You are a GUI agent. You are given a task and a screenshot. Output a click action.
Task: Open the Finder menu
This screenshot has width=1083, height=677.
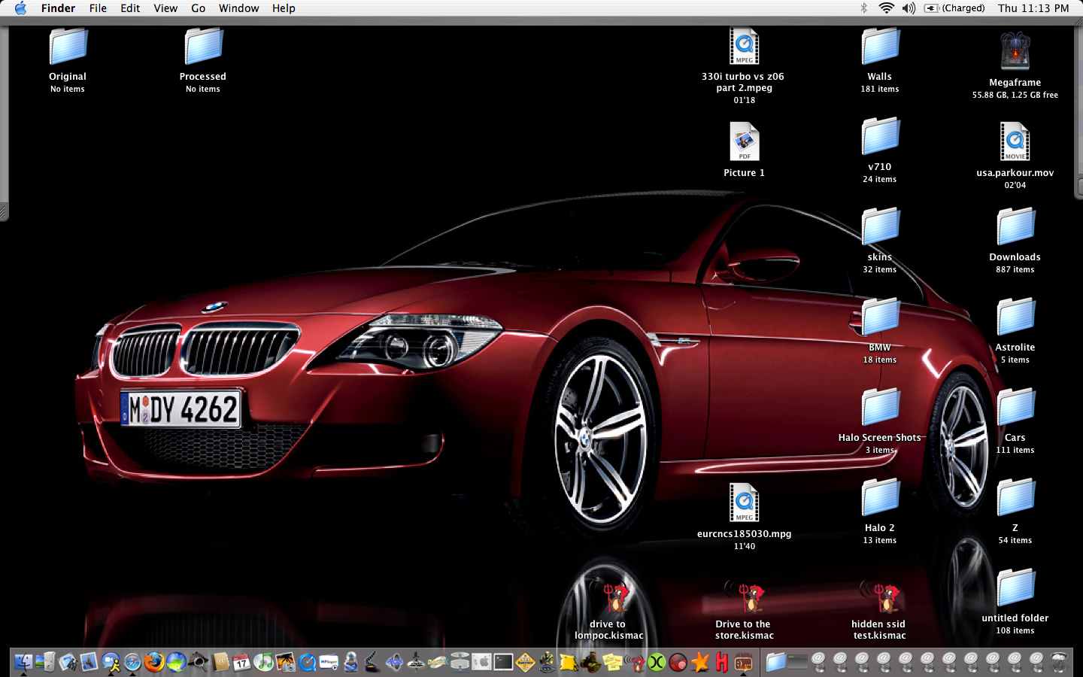pos(58,8)
